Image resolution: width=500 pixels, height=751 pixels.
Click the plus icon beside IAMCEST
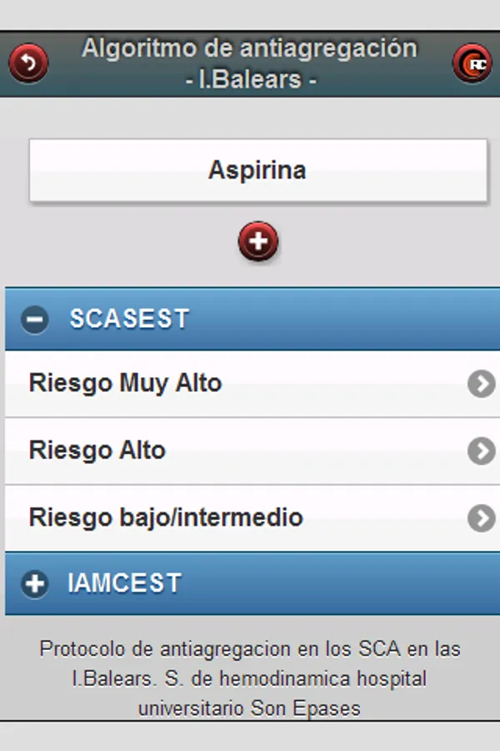35,583
